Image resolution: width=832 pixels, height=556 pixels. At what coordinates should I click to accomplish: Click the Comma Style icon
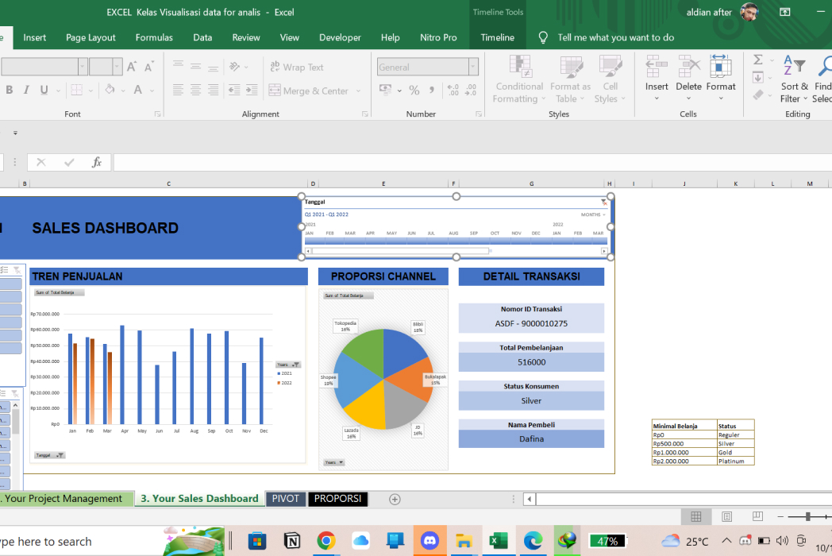432,91
